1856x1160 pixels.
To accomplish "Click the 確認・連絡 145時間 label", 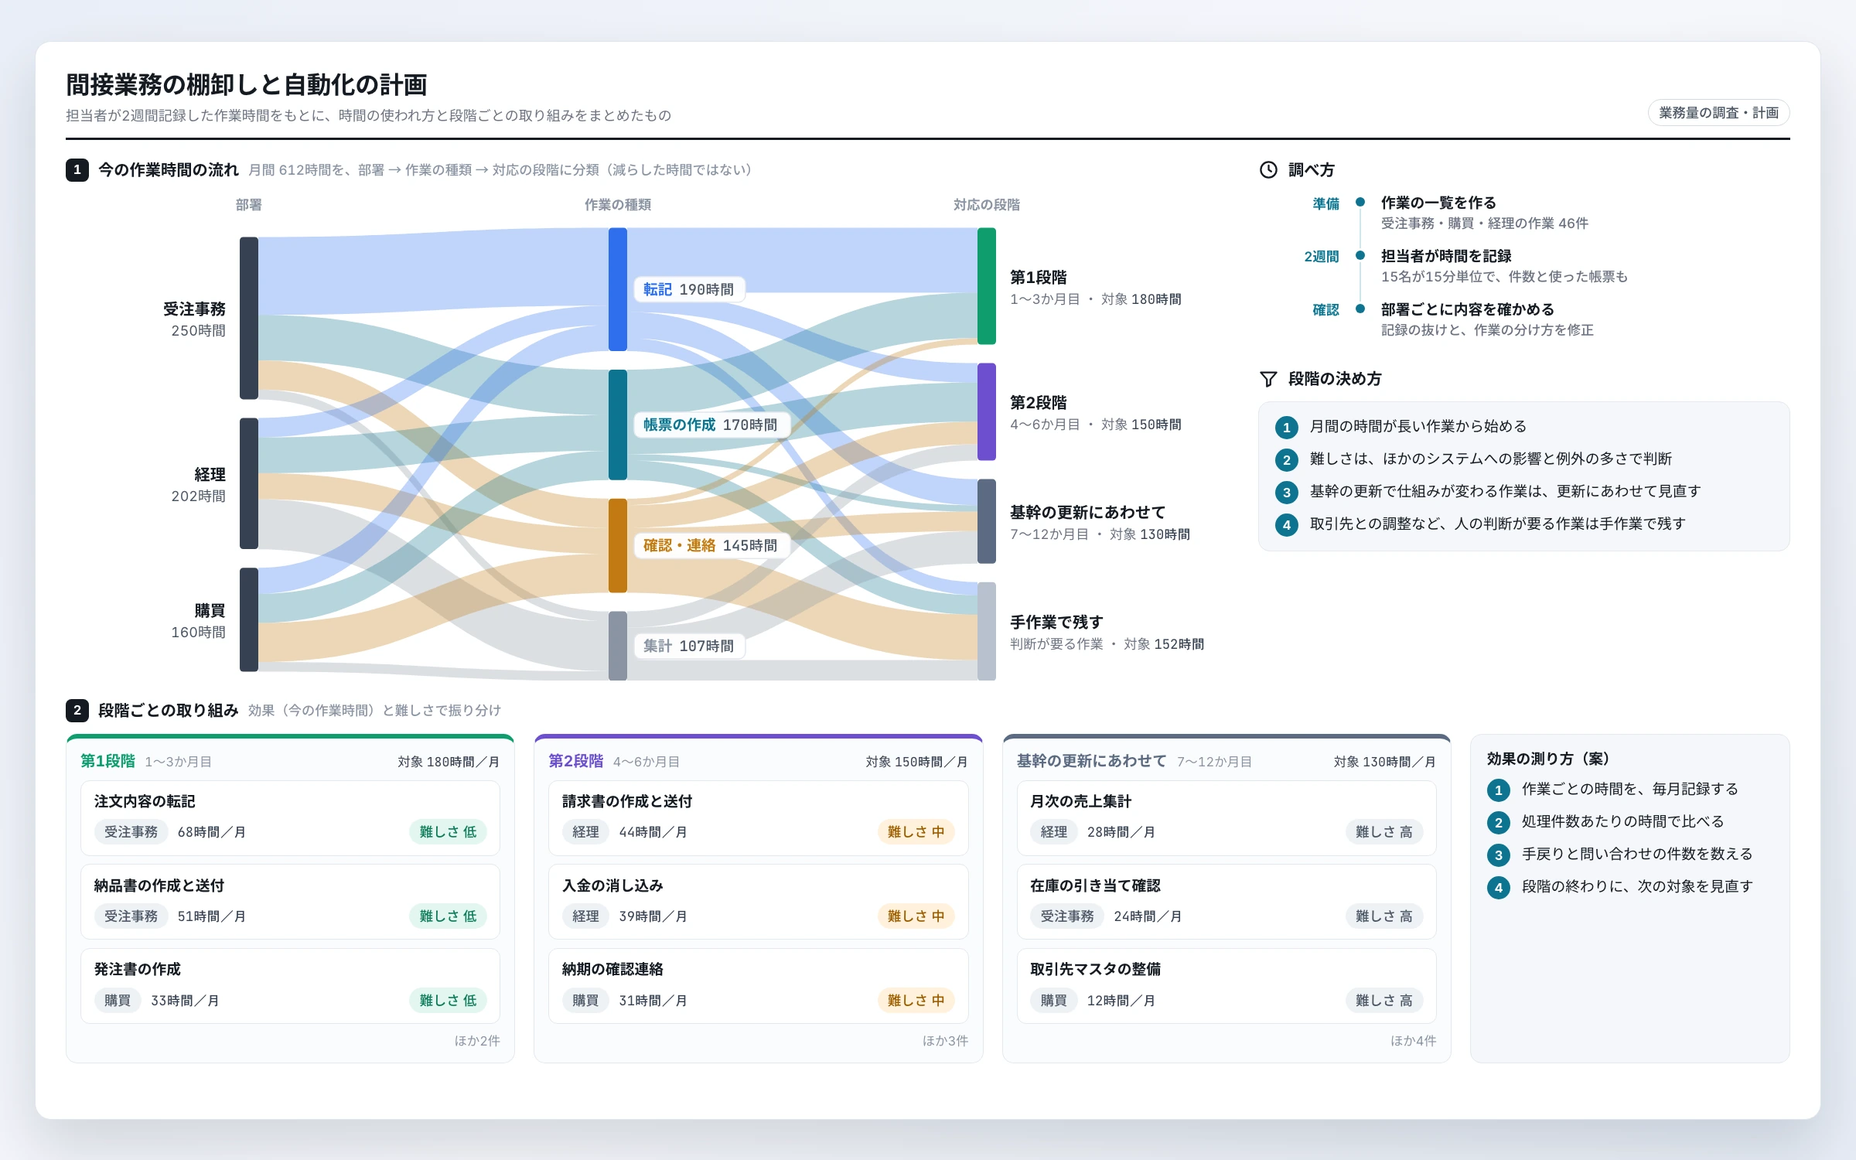I will [x=711, y=545].
